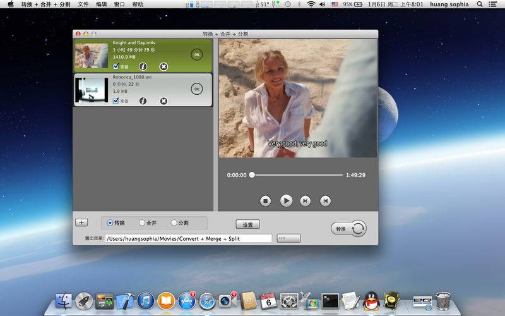This screenshot has width=505, height=316.
Task: Open the 帮助 menu in the menu bar
Action: click(x=138, y=4)
